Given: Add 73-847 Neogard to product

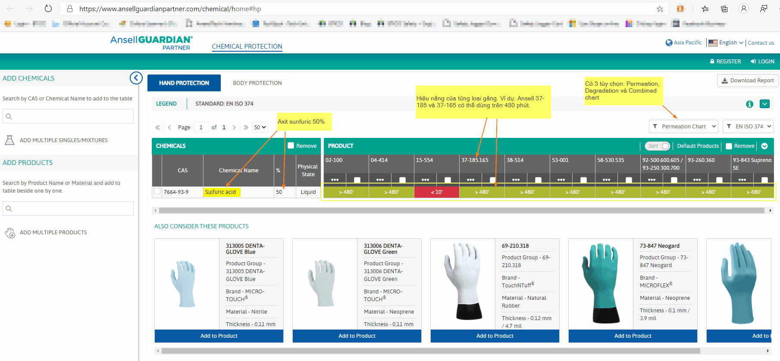Looking at the screenshot, I should [633, 336].
